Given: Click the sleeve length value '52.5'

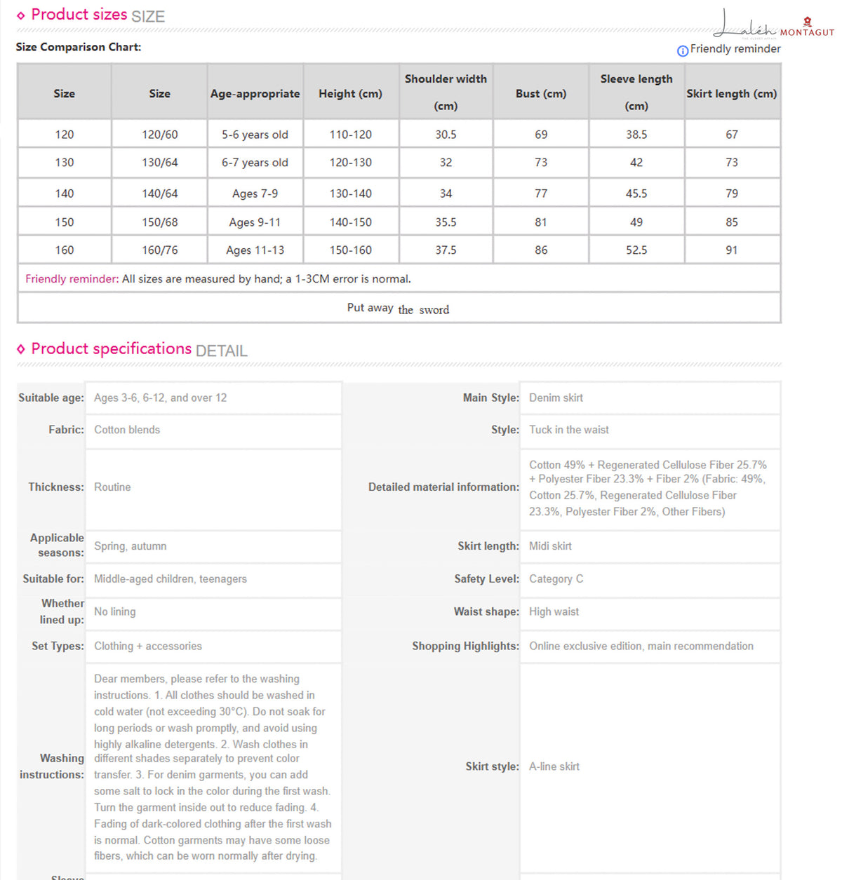Looking at the screenshot, I should point(636,250).
